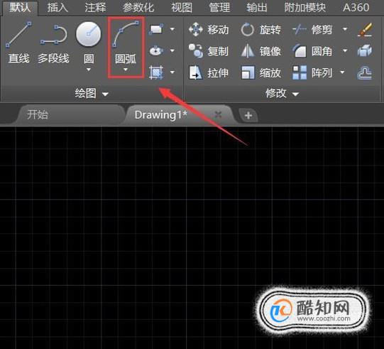Switch to the A360 ribbon tab

pyautogui.click(x=356, y=7)
